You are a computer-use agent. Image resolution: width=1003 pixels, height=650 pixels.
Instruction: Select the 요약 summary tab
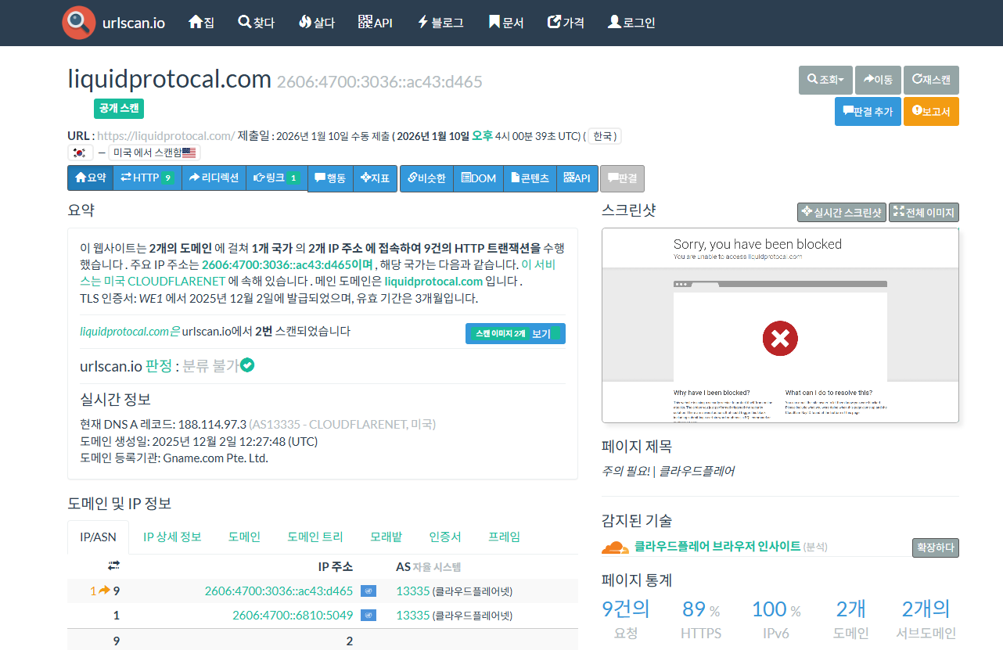tap(90, 178)
